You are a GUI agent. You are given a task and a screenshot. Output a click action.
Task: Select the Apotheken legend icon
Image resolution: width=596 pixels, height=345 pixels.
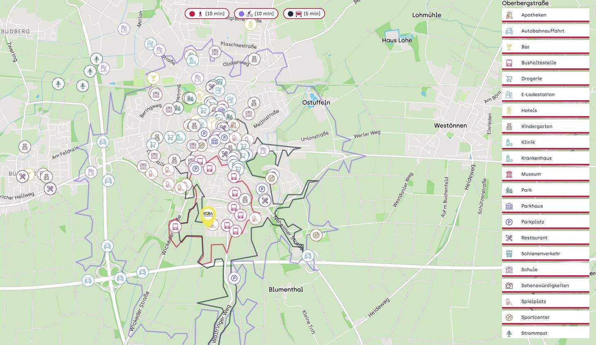[x=509, y=15]
